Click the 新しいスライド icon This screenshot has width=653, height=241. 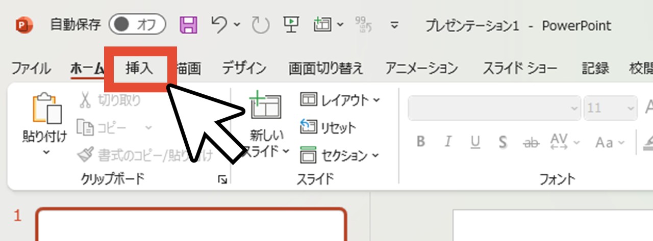pyautogui.click(x=265, y=106)
